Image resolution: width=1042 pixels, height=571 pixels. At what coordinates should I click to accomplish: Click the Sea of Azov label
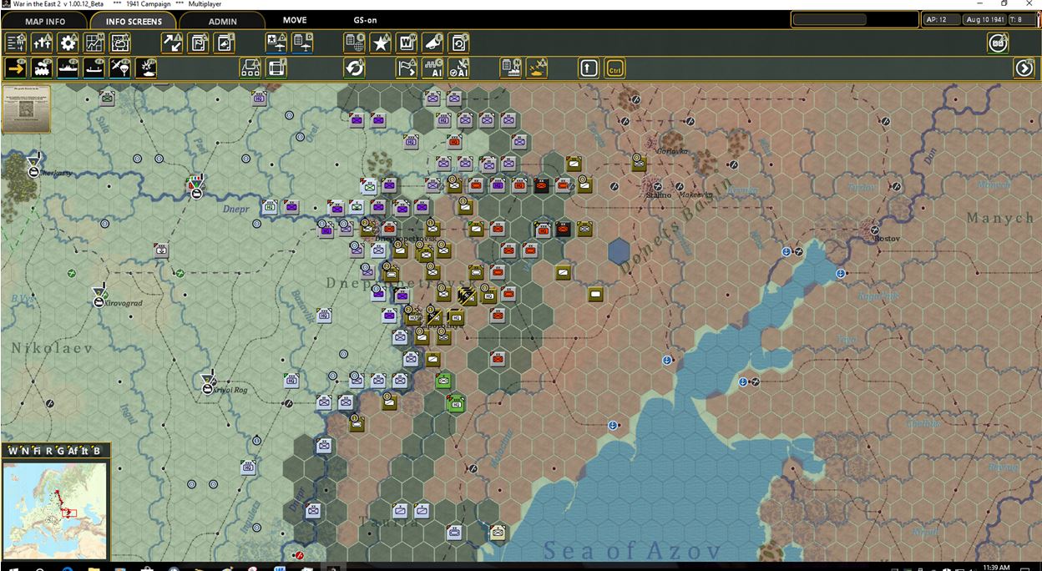coord(632,550)
